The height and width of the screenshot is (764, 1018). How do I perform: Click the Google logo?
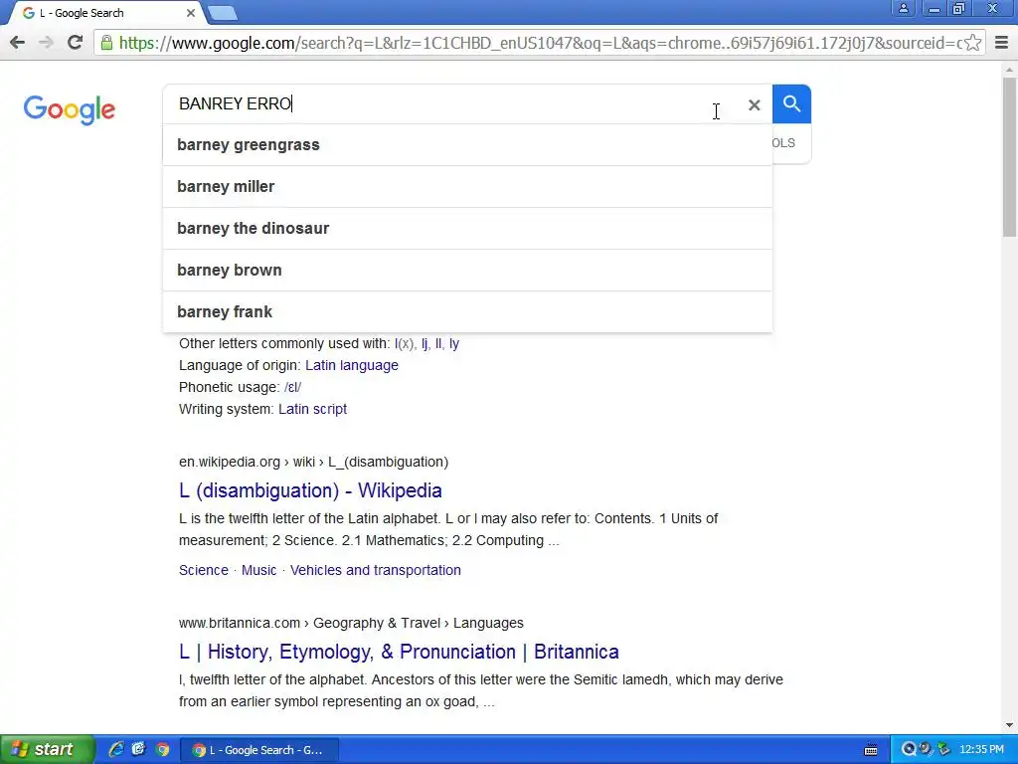(70, 109)
